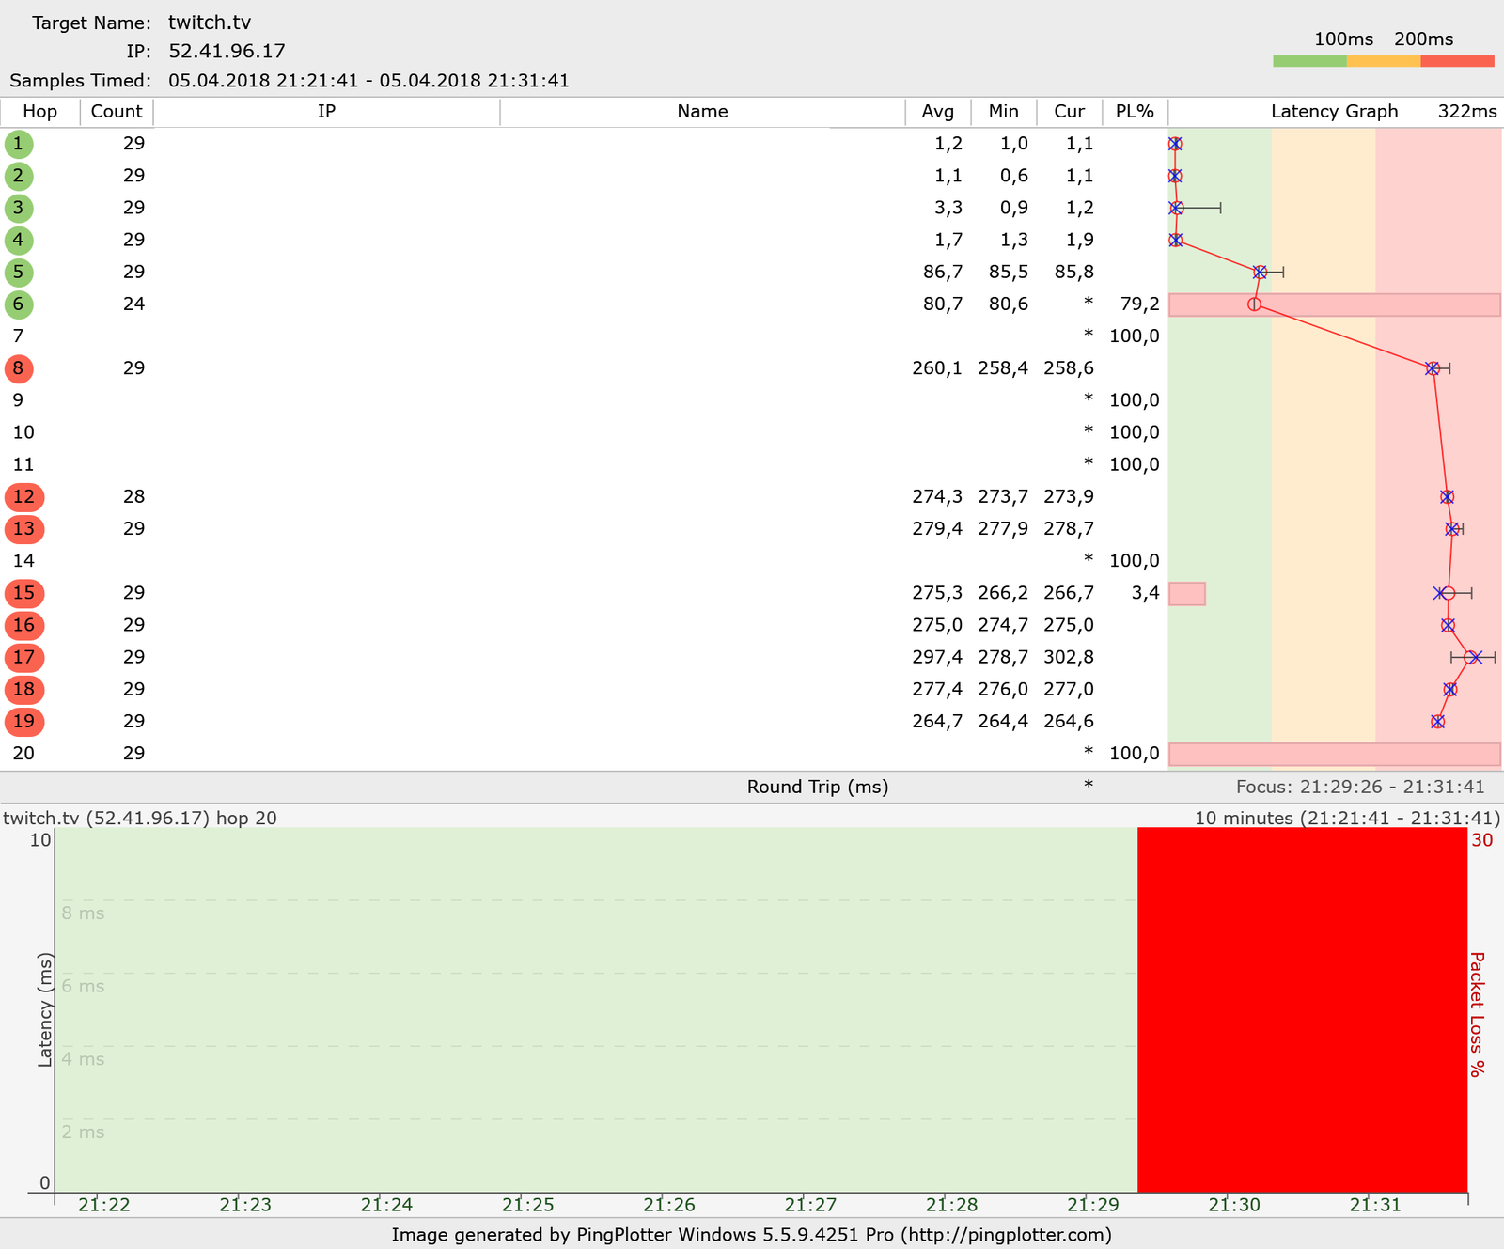
Task: Click hop 15 packet loss value 3,4
Action: (1146, 593)
